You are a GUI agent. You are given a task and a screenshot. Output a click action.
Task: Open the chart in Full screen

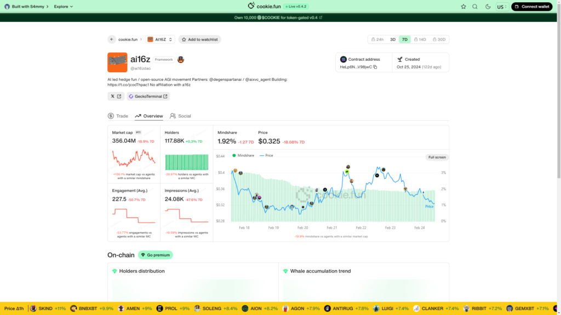tap(437, 157)
